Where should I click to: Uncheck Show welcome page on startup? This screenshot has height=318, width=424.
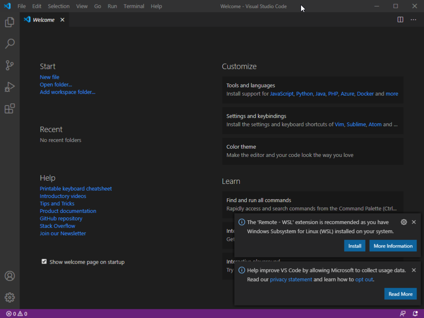pyautogui.click(x=44, y=262)
